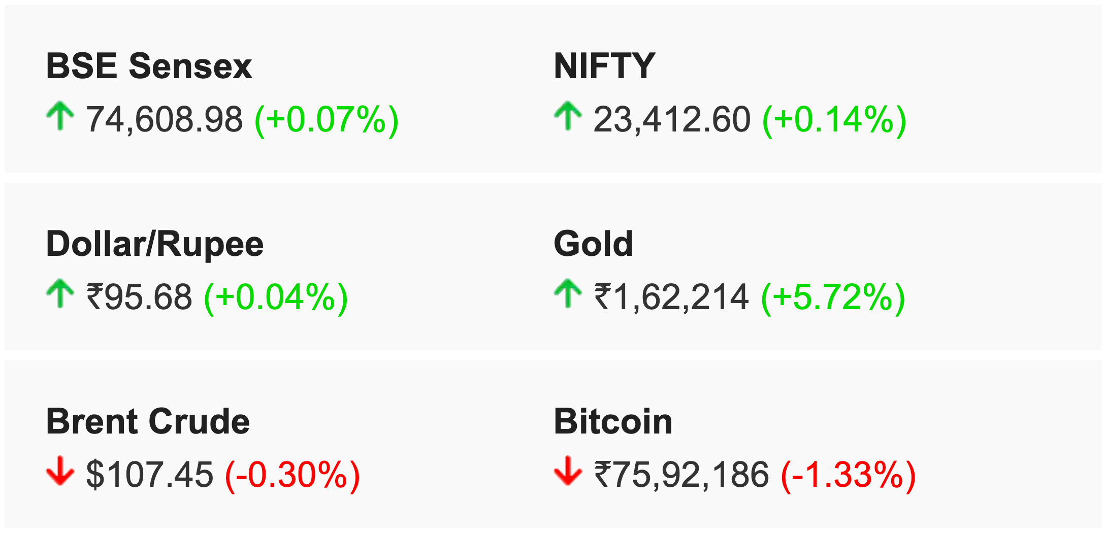Click the +0.07% Sensex change
Image resolution: width=1106 pixels, height=533 pixels.
click(327, 120)
